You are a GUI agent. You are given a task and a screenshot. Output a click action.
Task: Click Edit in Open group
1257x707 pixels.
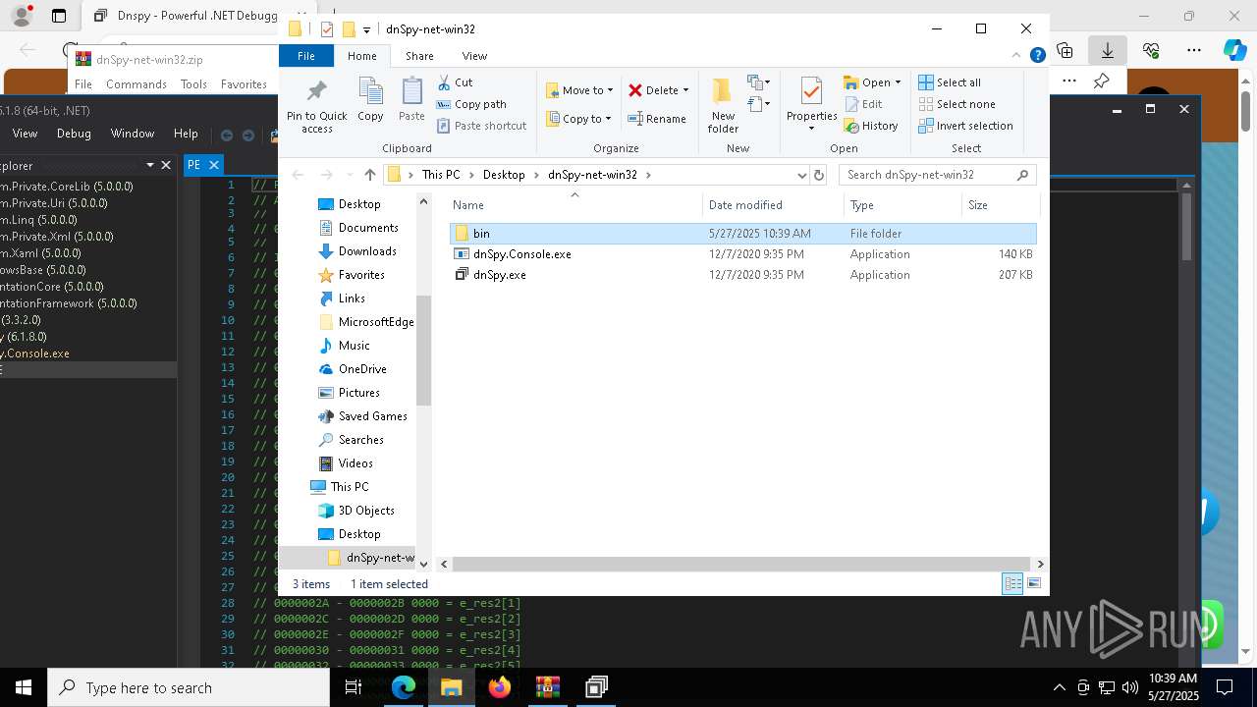[862, 104]
